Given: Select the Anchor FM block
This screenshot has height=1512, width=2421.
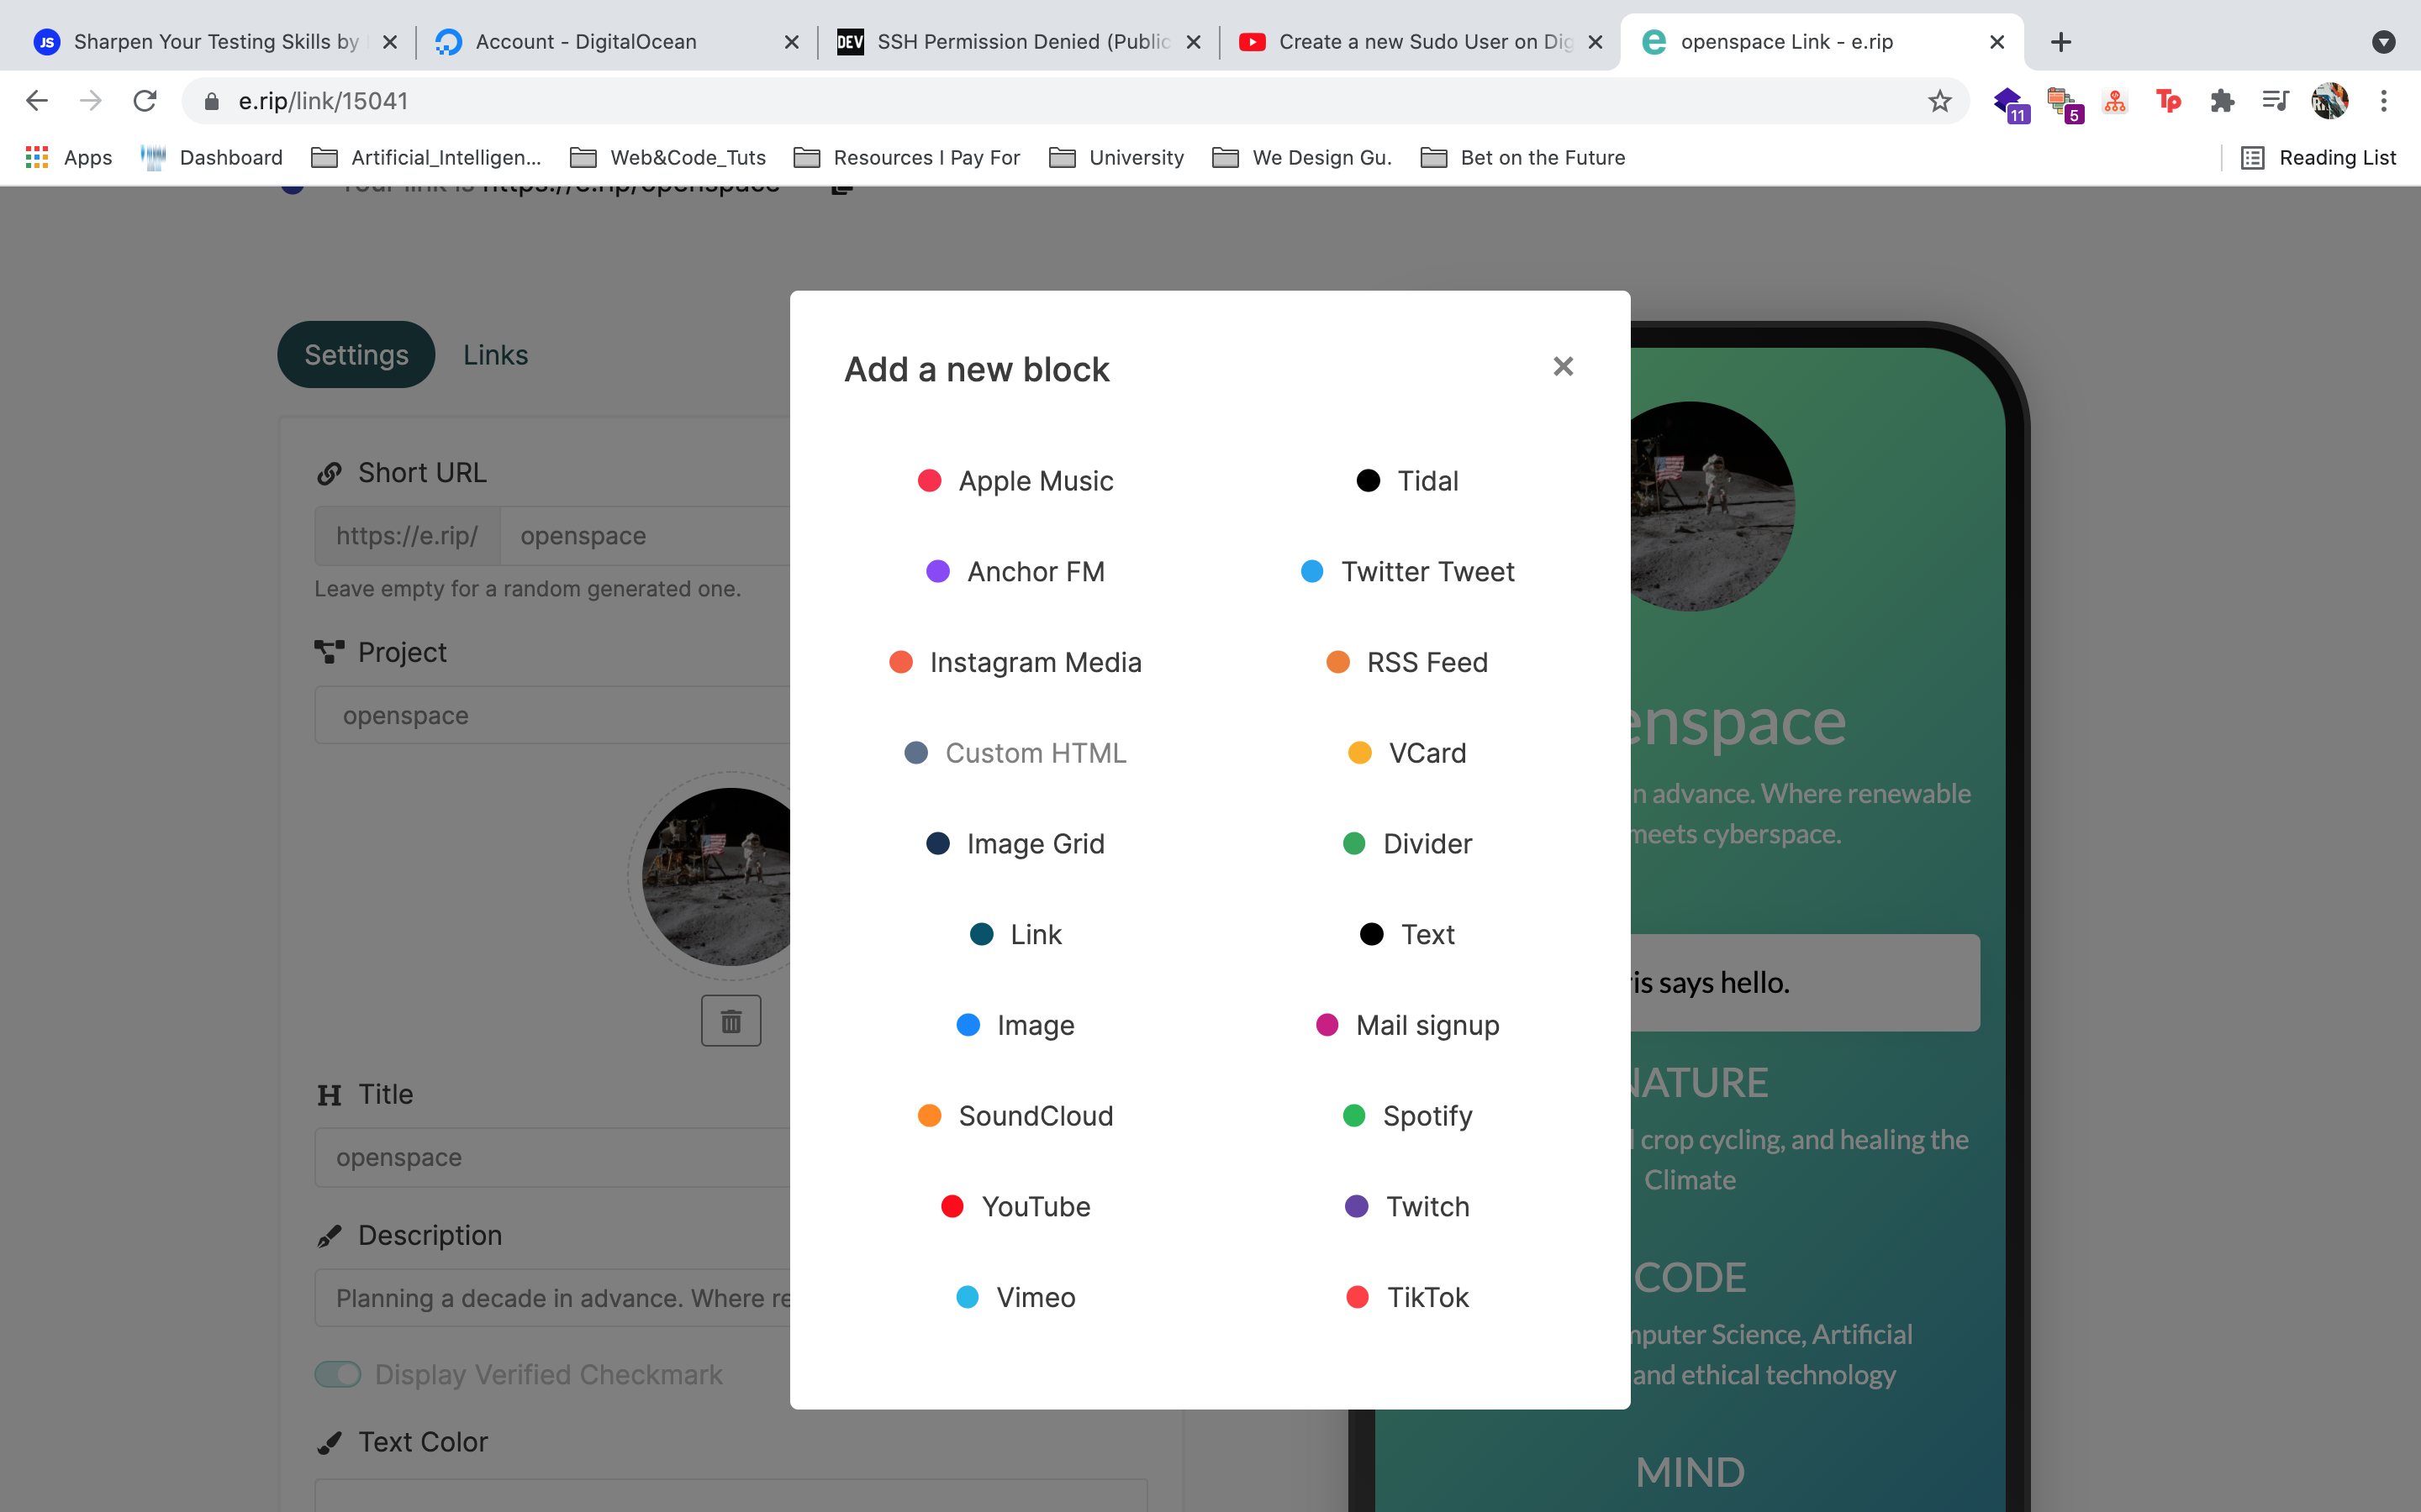Looking at the screenshot, I should coord(1015,572).
